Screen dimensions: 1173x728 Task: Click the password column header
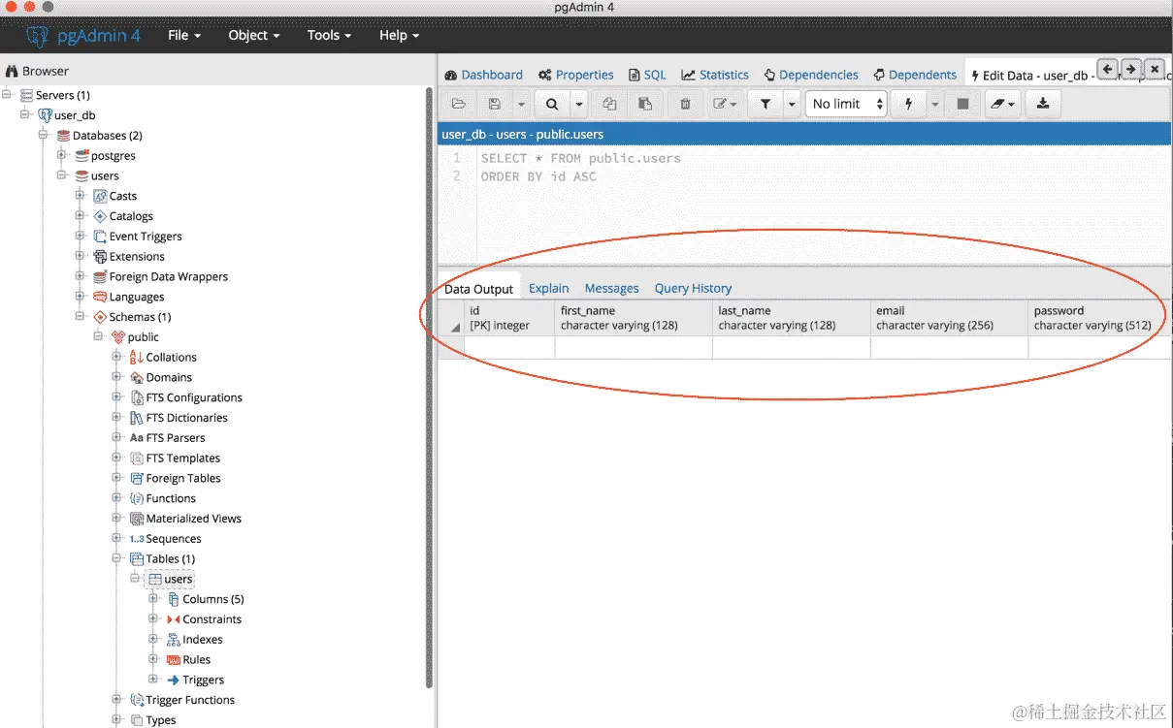pyautogui.click(x=1100, y=318)
